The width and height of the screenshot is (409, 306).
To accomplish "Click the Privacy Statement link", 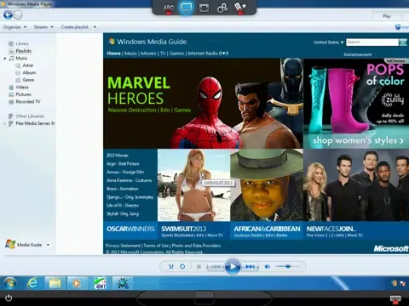I will 123,246.
